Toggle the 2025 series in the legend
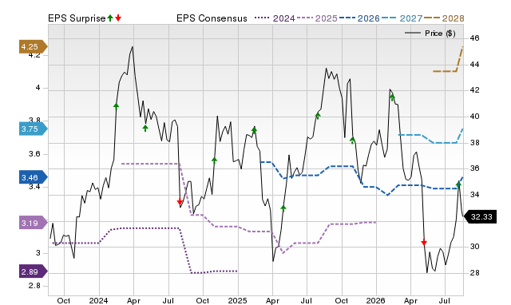Image resolution: width=511 pixels, height=305 pixels. pyautogui.click(x=317, y=18)
